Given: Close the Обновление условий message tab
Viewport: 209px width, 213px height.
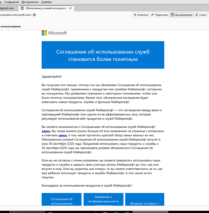Looking at the screenshot, I should tap(70, 8).
